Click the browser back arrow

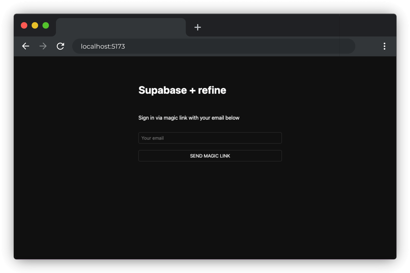pyautogui.click(x=26, y=46)
